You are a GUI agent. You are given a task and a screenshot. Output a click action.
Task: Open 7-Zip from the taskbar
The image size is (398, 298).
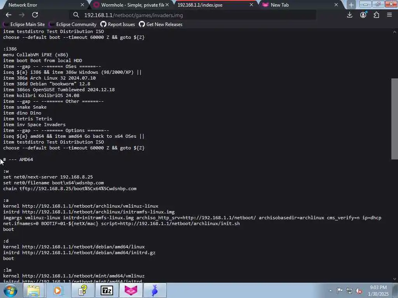point(106,290)
